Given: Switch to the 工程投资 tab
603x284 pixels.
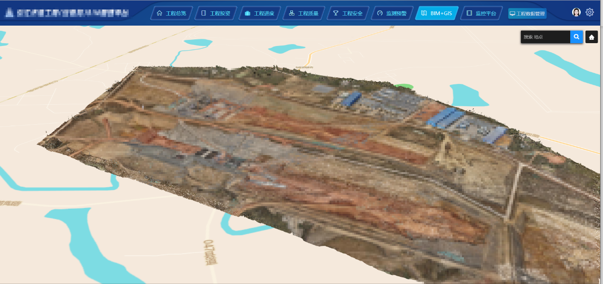Looking at the screenshot, I should coord(216,13).
